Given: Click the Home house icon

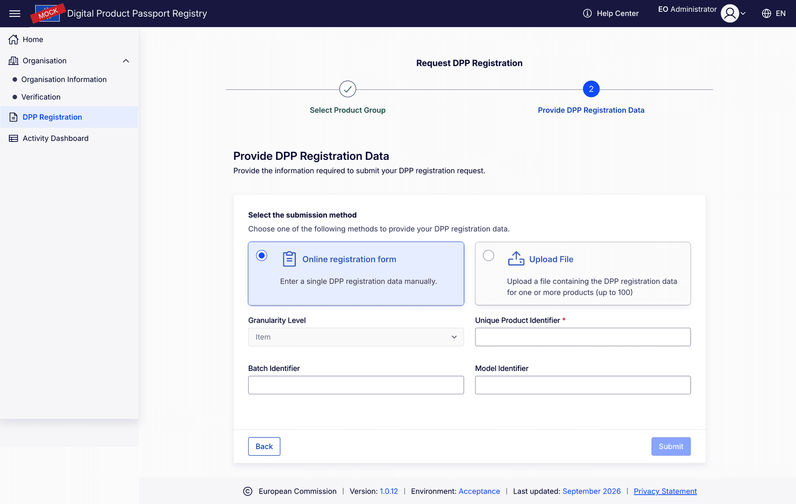Looking at the screenshot, I should (x=13, y=40).
